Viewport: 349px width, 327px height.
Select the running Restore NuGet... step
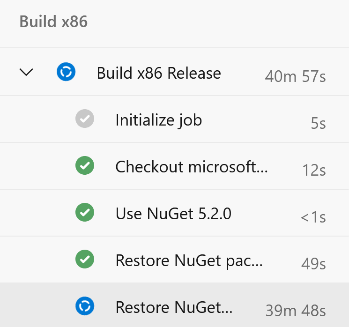(174, 307)
